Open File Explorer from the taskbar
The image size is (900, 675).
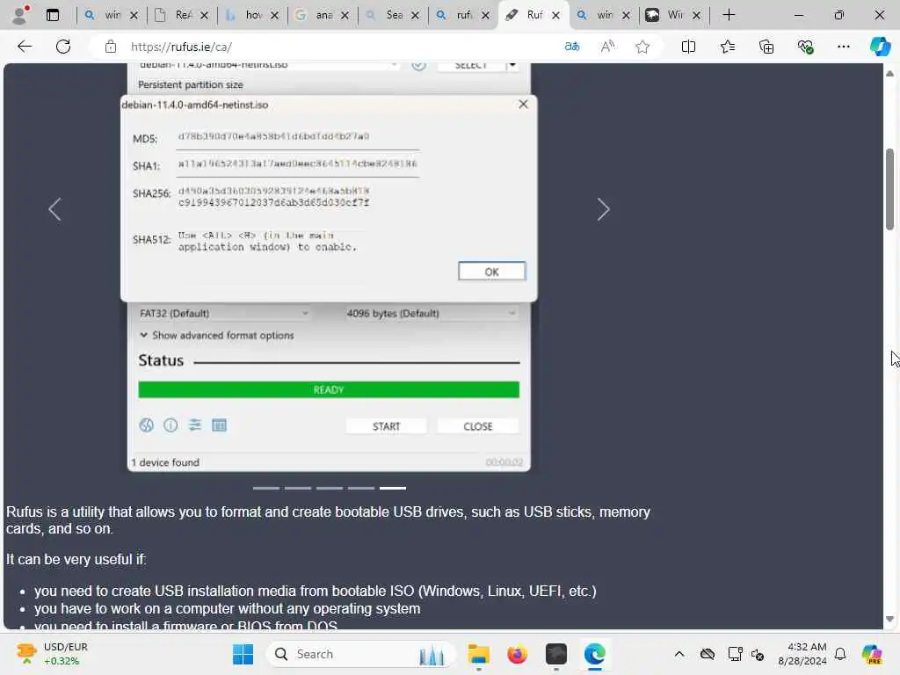478,654
